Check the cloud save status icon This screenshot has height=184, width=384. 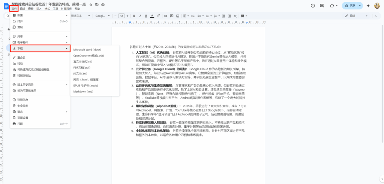[x=103, y=4]
